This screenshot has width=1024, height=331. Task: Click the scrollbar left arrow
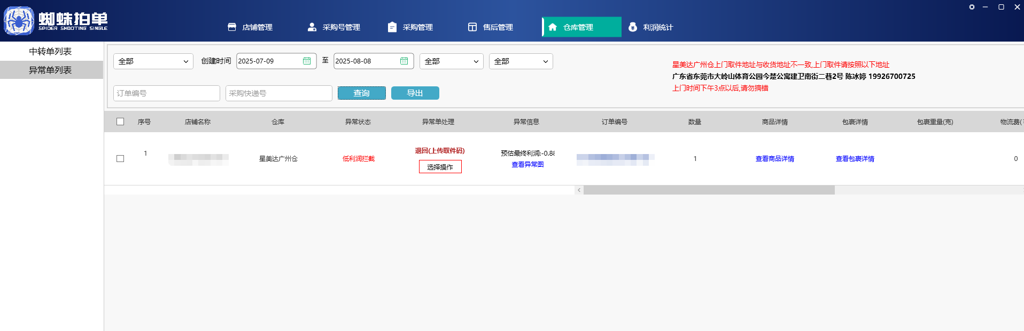tap(579, 190)
